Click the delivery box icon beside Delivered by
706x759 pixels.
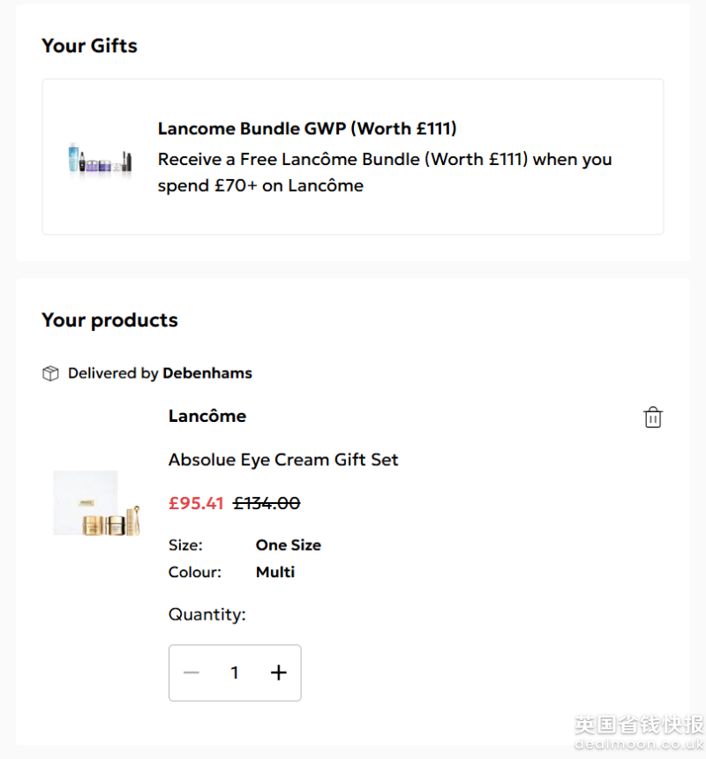50,373
